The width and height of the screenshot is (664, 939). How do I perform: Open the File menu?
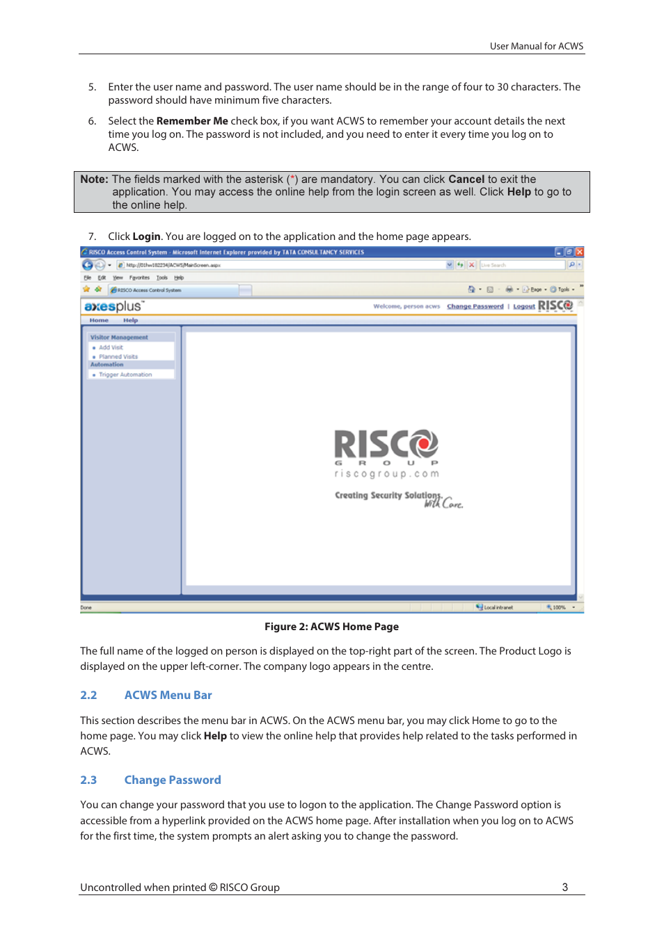tap(87, 278)
